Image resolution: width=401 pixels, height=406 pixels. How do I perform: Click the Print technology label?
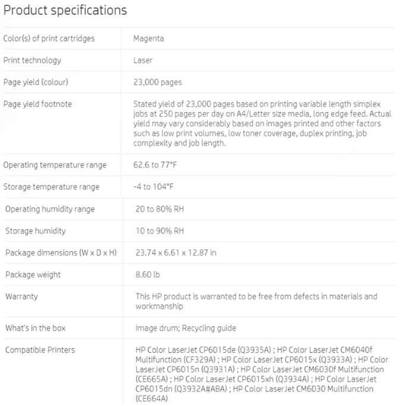pyautogui.click(x=32, y=61)
